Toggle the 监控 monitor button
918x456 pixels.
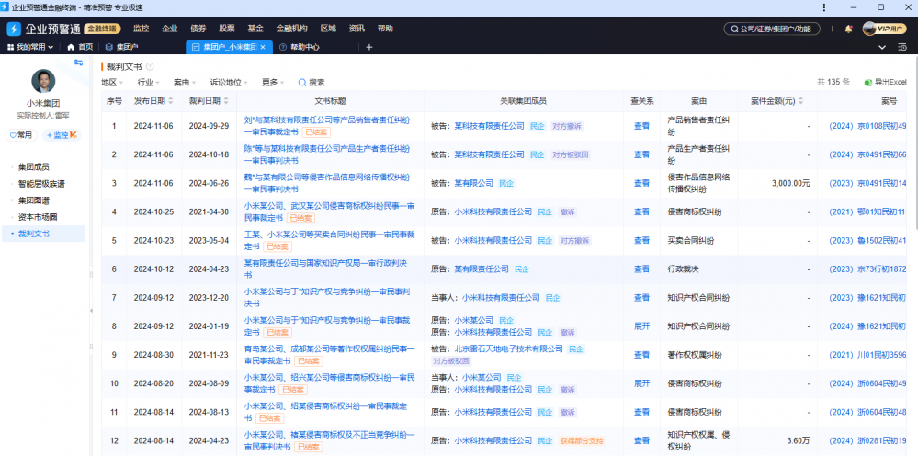pyautogui.click(x=62, y=135)
